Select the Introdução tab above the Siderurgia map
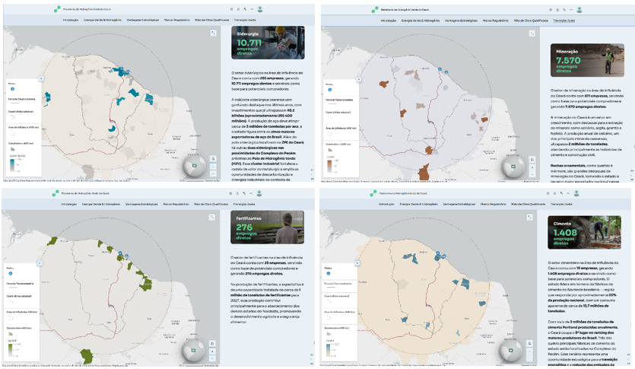635x369 pixels. pos(69,19)
